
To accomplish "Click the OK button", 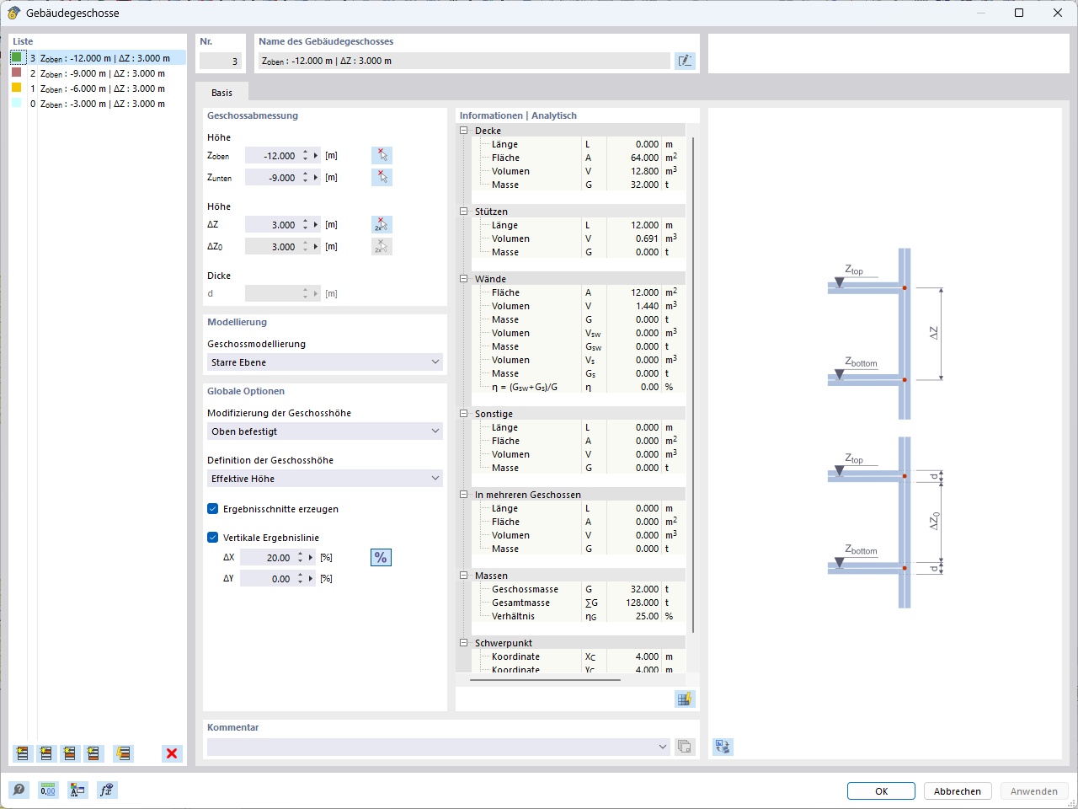I will [x=881, y=791].
